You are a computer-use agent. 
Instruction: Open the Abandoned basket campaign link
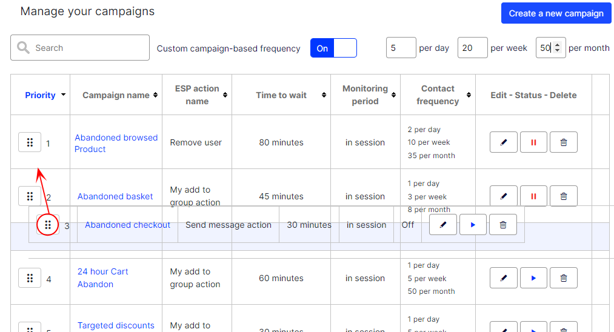click(x=115, y=196)
